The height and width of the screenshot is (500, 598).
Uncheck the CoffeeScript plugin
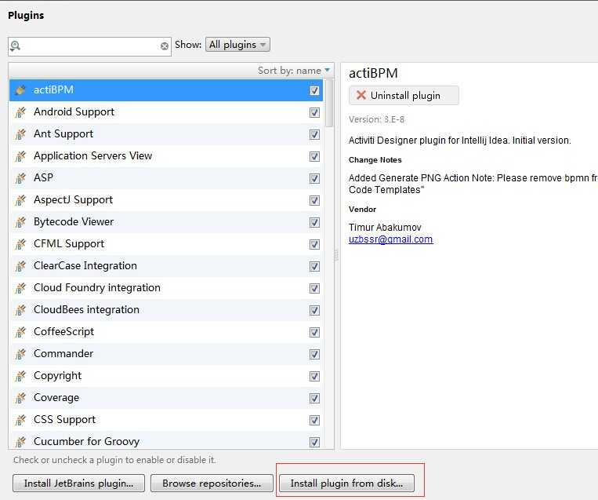click(x=314, y=332)
